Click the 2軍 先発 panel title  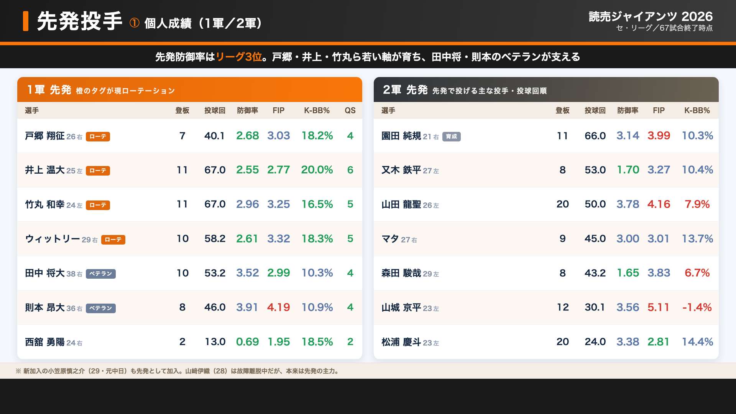tap(405, 90)
